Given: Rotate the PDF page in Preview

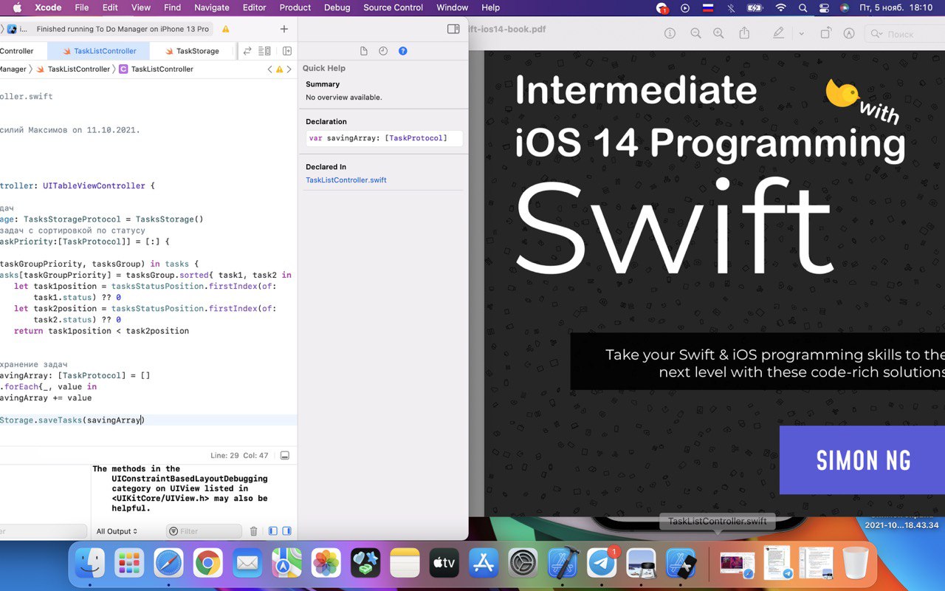Looking at the screenshot, I should click(826, 33).
